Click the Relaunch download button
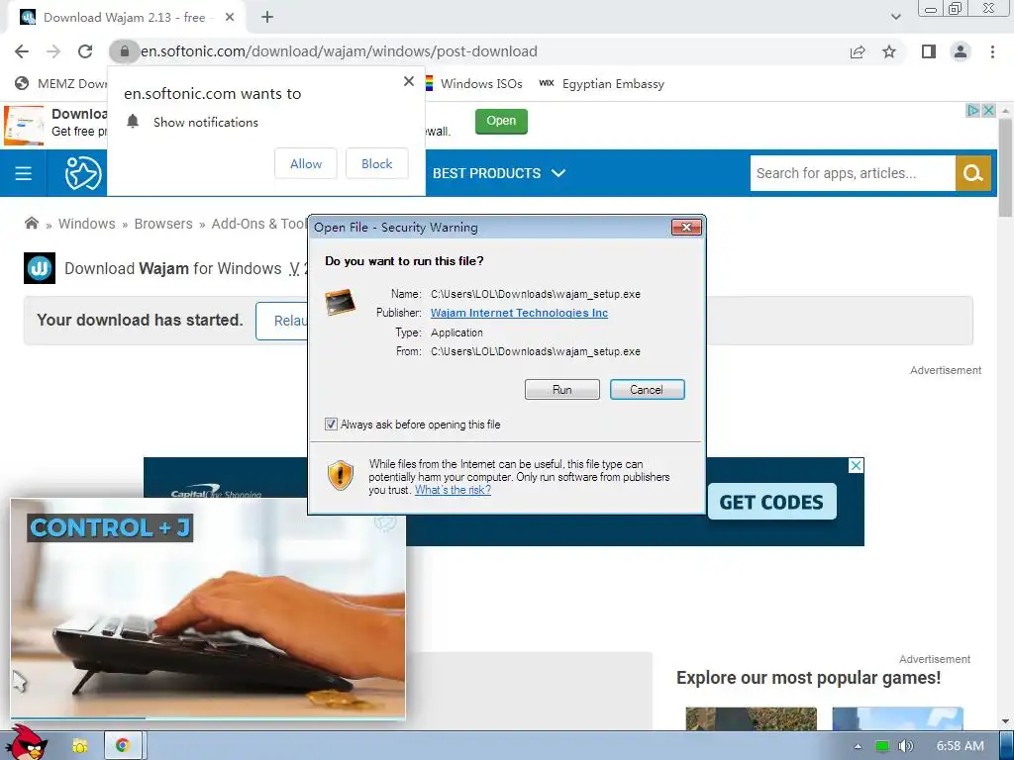The image size is (1014, 760). click(x=282, y=321)
